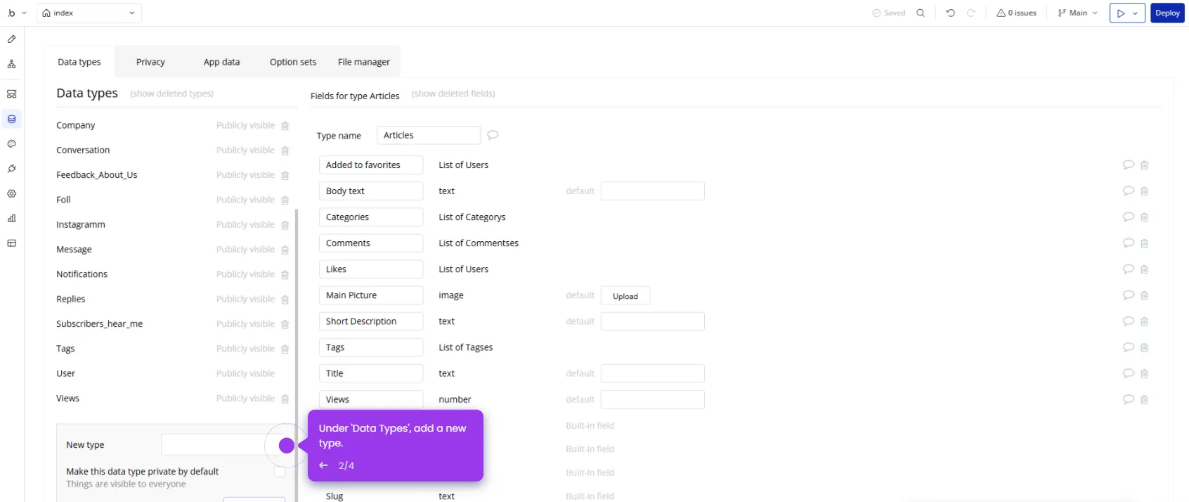
Task: Select the Foll data type
Action: tap(63, 200)
